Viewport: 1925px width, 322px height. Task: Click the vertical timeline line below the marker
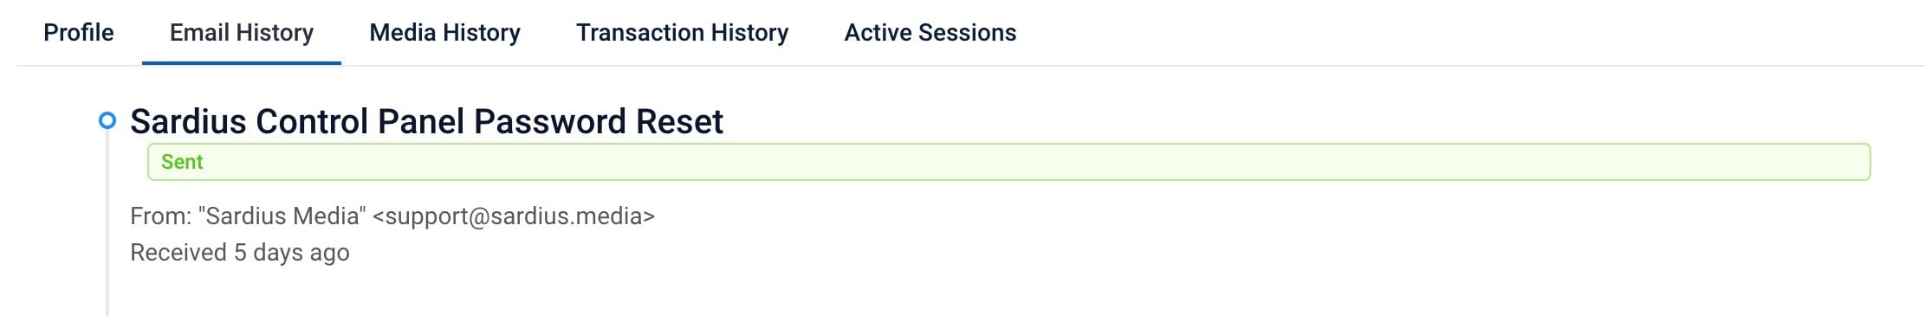coord(107,225)
